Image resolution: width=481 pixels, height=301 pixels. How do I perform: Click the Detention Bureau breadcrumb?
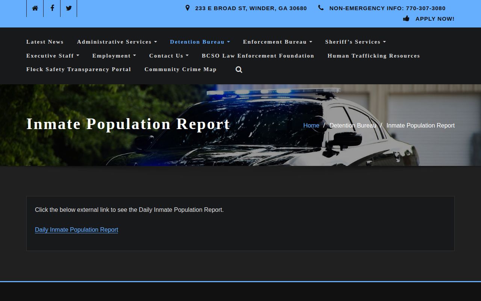tap(353, 125)
